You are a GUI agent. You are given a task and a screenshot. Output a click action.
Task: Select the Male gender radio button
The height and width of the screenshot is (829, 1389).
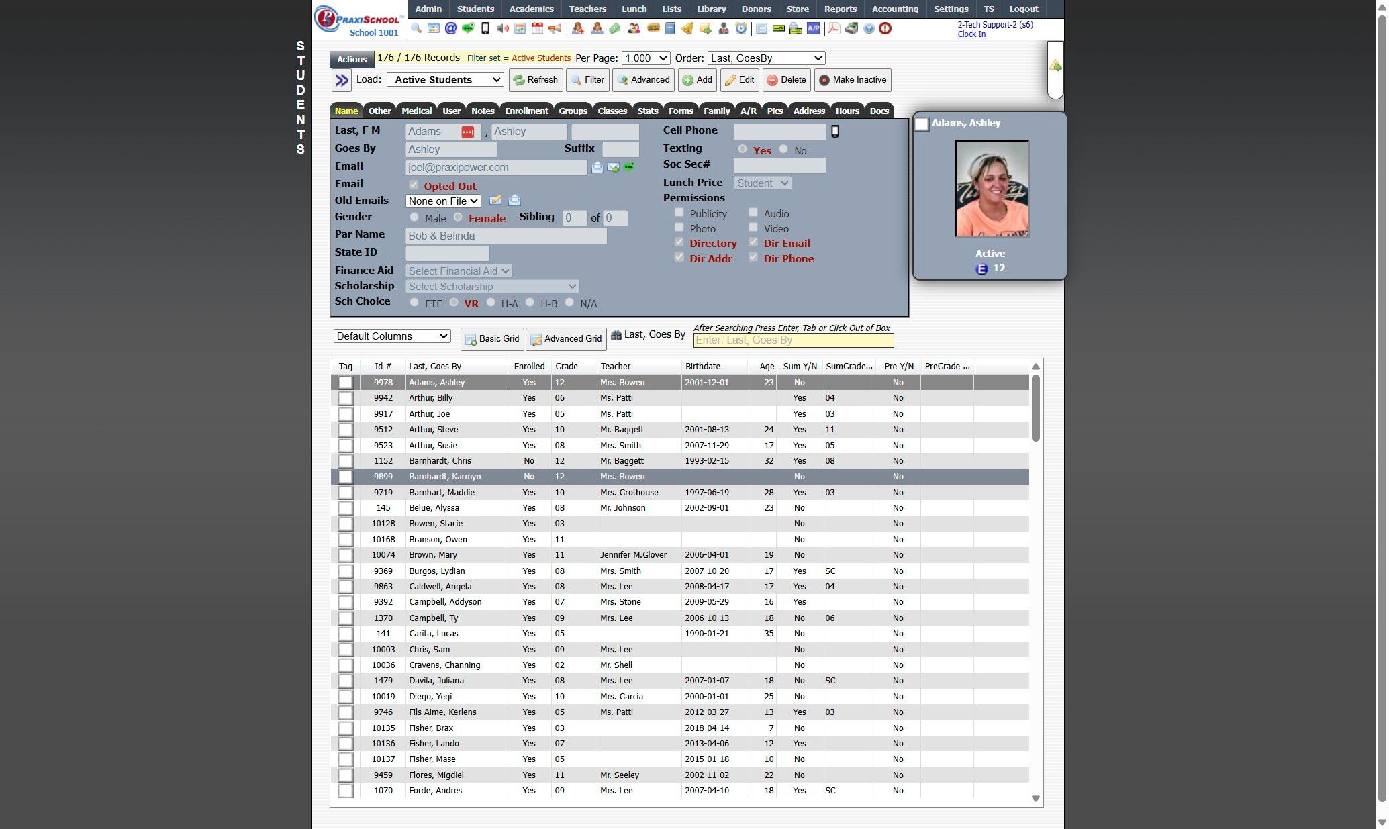point(414,217)
